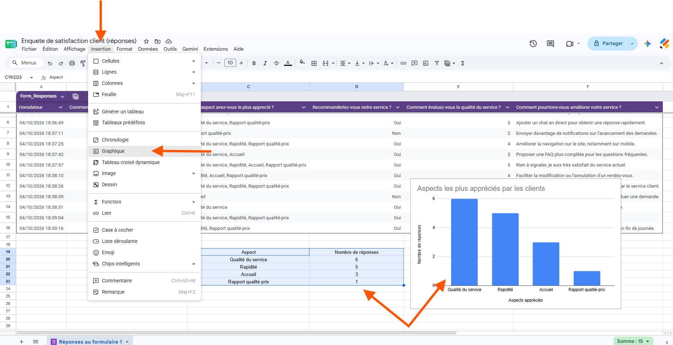The height and width of the screenshot is (345, 673).
Task: Open Form_Responses table dropdown
Action: click(x=62, y=96)
